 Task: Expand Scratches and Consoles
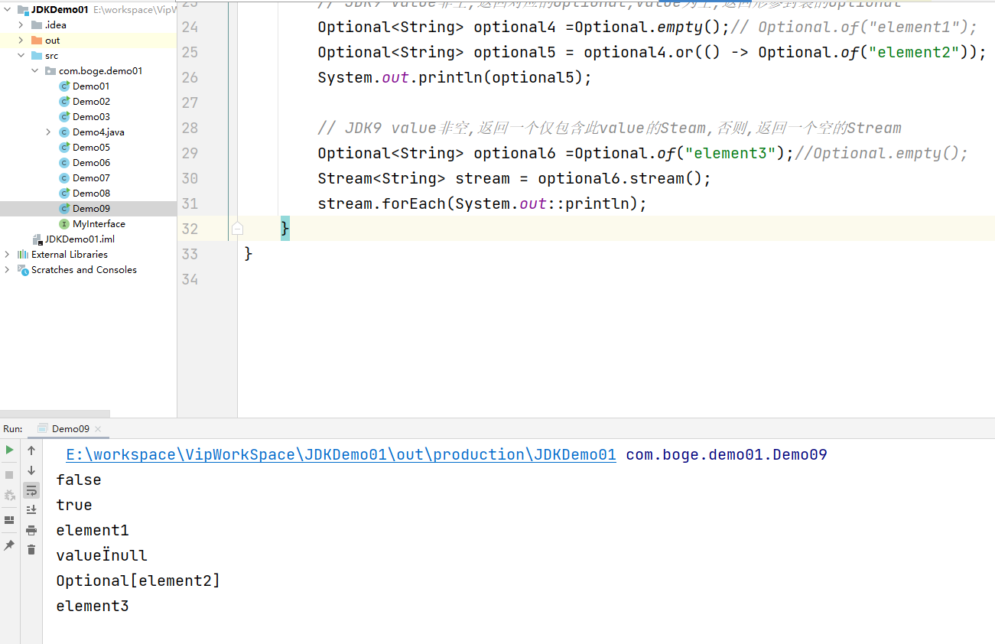tap(8, 269)
